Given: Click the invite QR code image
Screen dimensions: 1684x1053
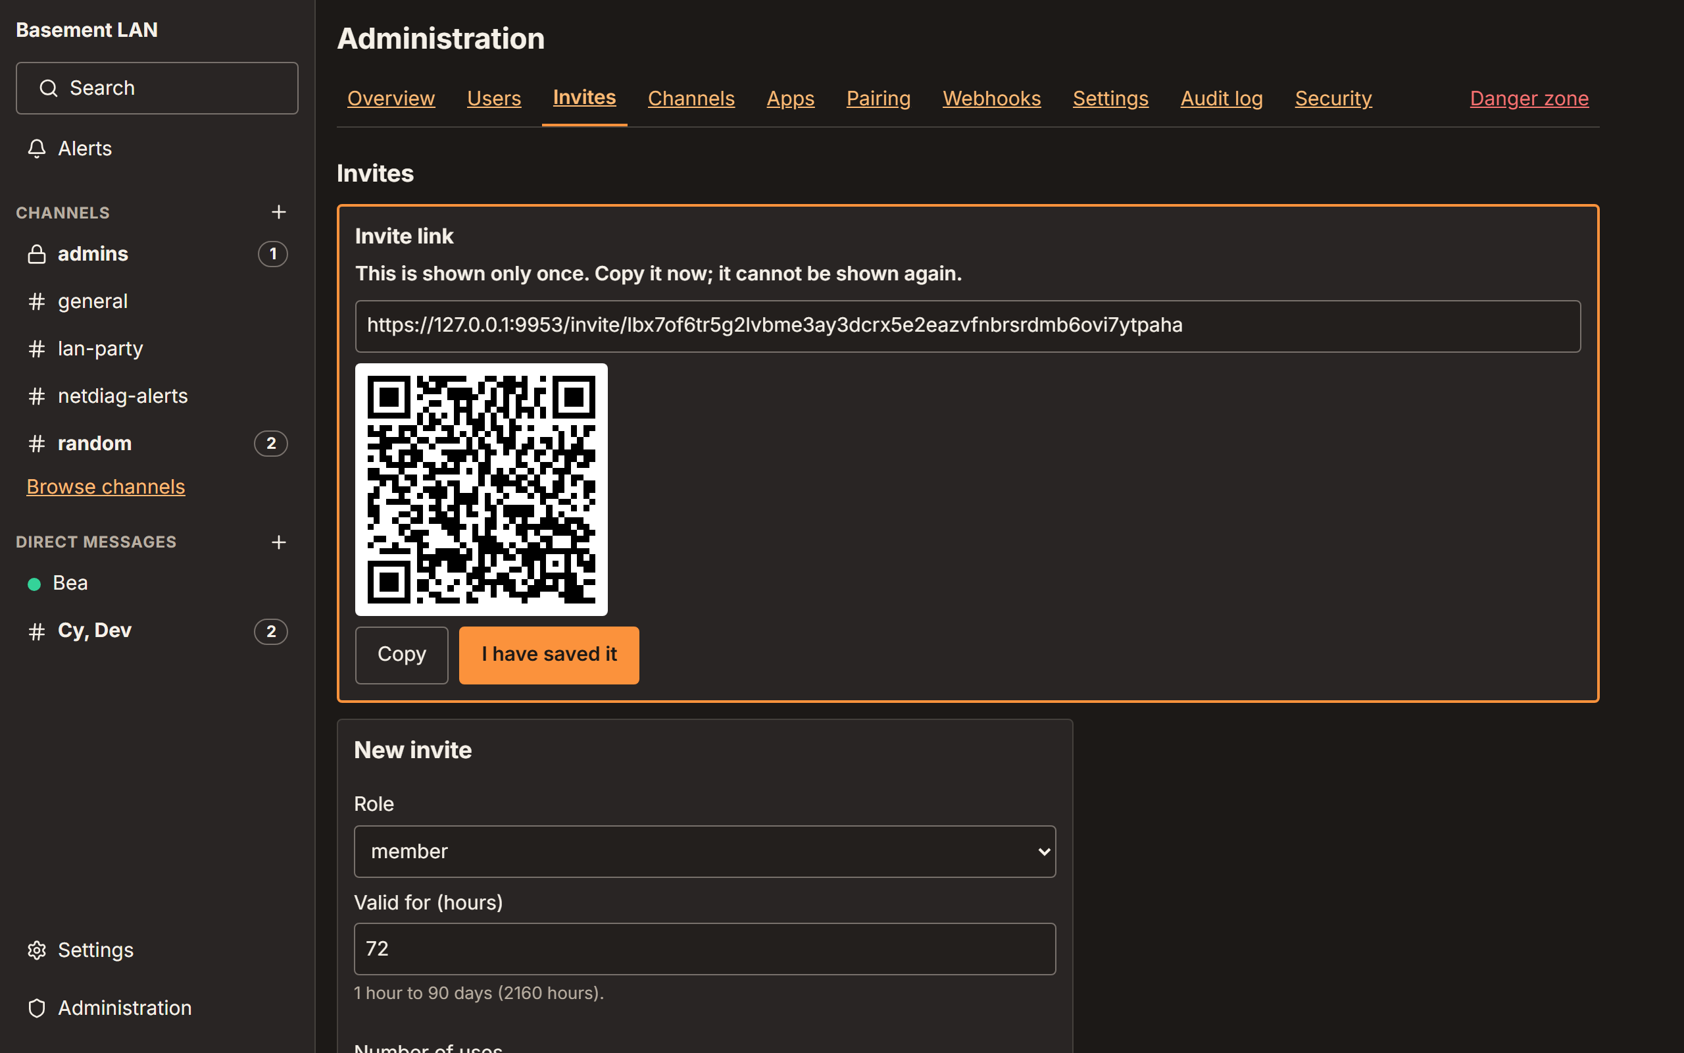Looking at the screenshot, I should 481,490.
